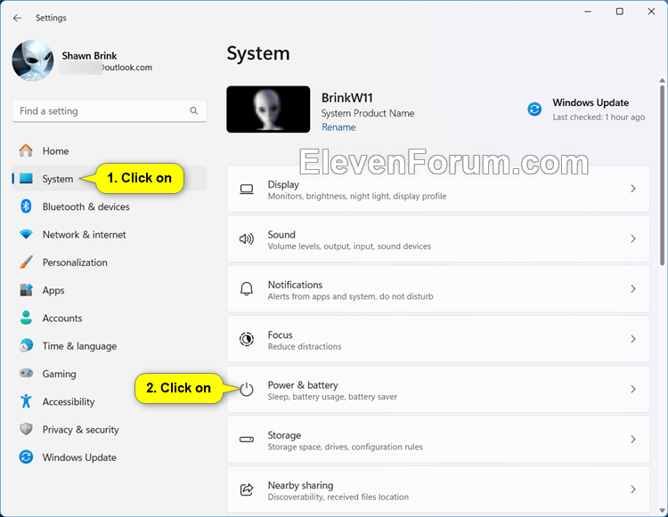Viewport: 668px width, 517px height.
Task: Click the Personalization paintbrush icon
Action: pos(26,263)
